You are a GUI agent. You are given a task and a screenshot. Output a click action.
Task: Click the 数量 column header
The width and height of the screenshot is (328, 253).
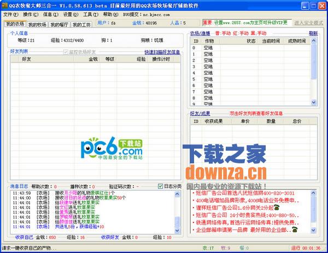(x=271, y=121)
